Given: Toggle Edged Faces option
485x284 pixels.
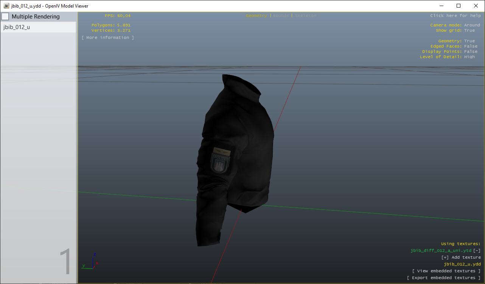Looking at the screenshot, I should 471,46.
